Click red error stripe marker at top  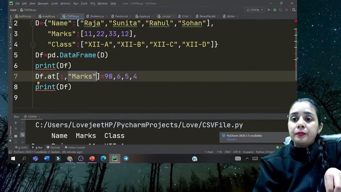[296, 21]
